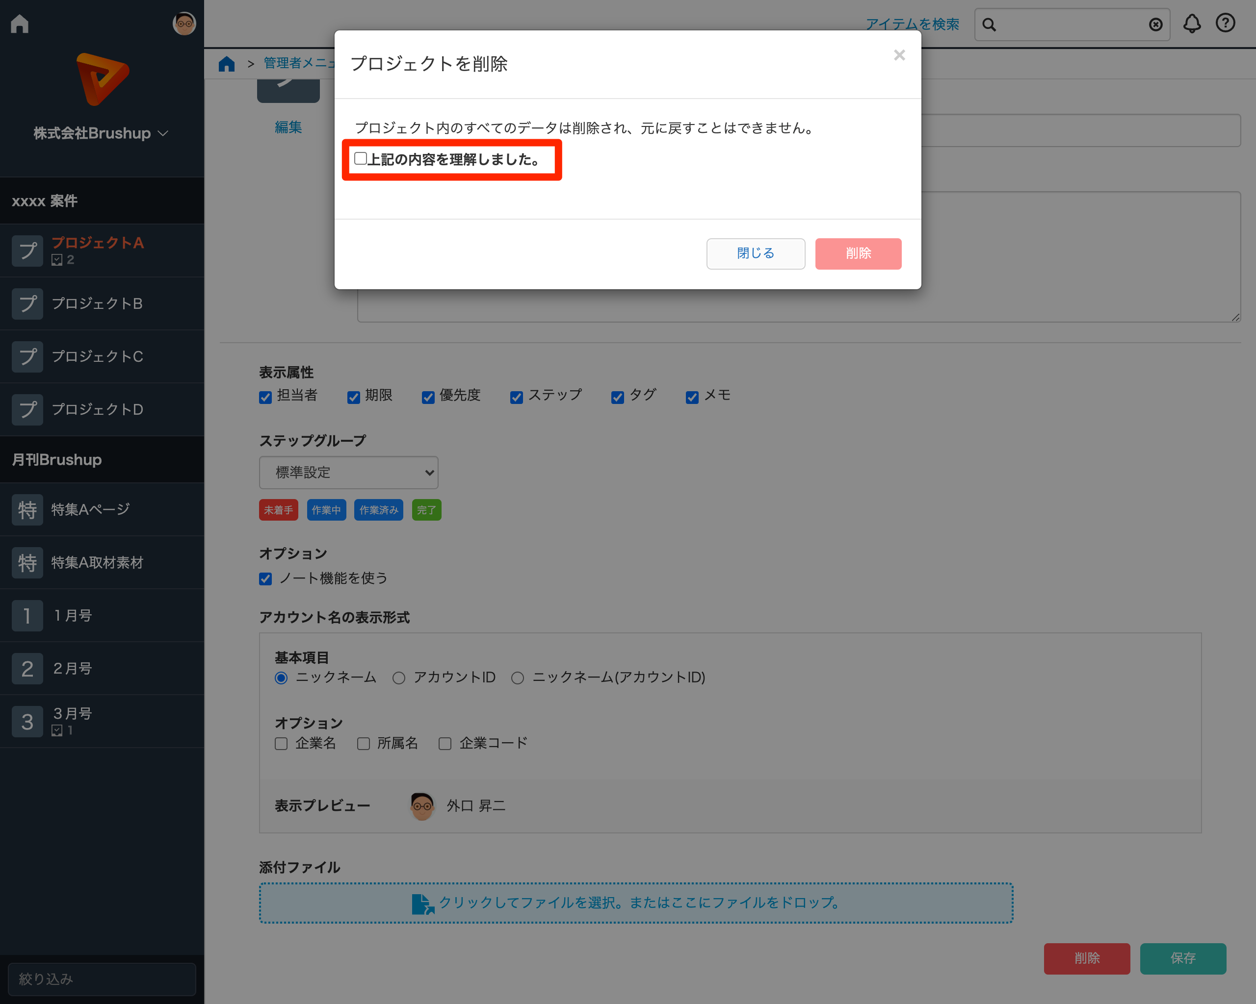Click the 編集 link under project icon

[288, 127]
